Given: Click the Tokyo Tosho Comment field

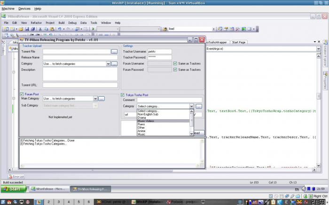Looking at the screenshot, I should click(x=170, y=100).
